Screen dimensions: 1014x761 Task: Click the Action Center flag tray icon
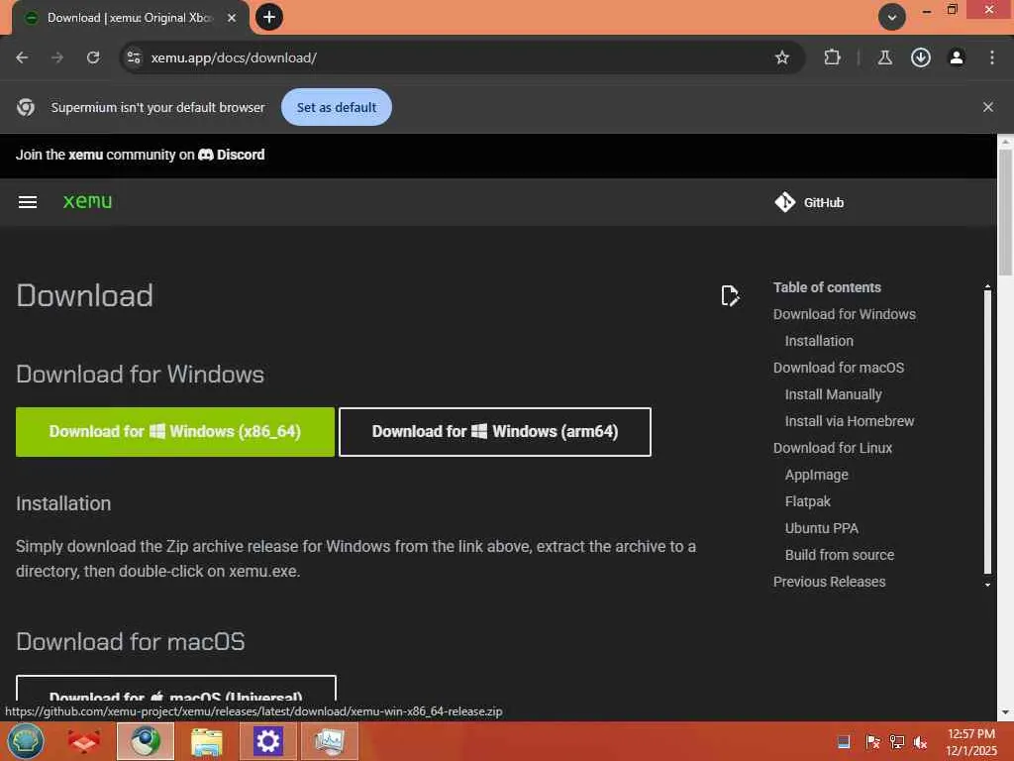tap(872, 741)
